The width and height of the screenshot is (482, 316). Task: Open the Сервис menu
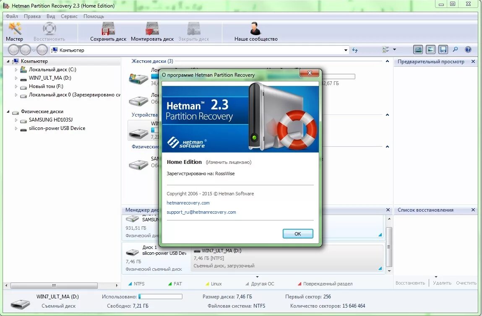pyautogui.click(x=69, y=16)
